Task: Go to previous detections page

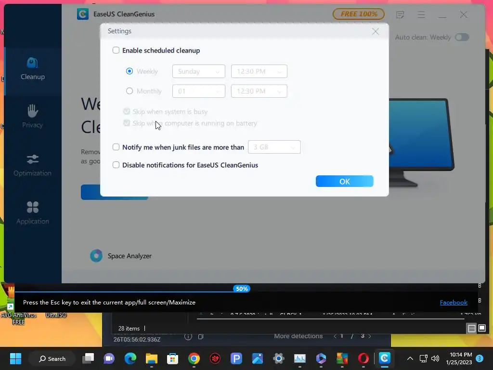Action: pos(335,336)
